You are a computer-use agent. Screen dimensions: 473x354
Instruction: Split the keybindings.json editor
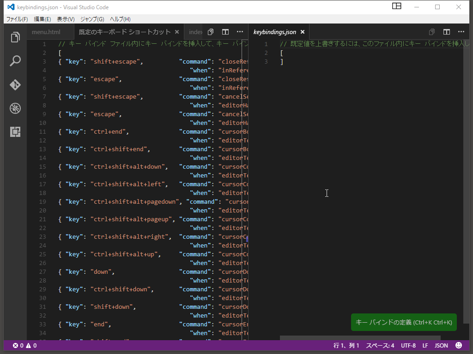pos(447,32)
